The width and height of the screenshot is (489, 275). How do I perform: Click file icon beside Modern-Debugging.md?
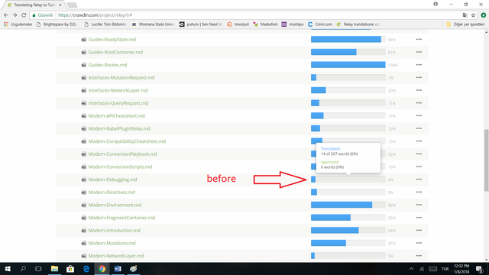tap(83, 180)
